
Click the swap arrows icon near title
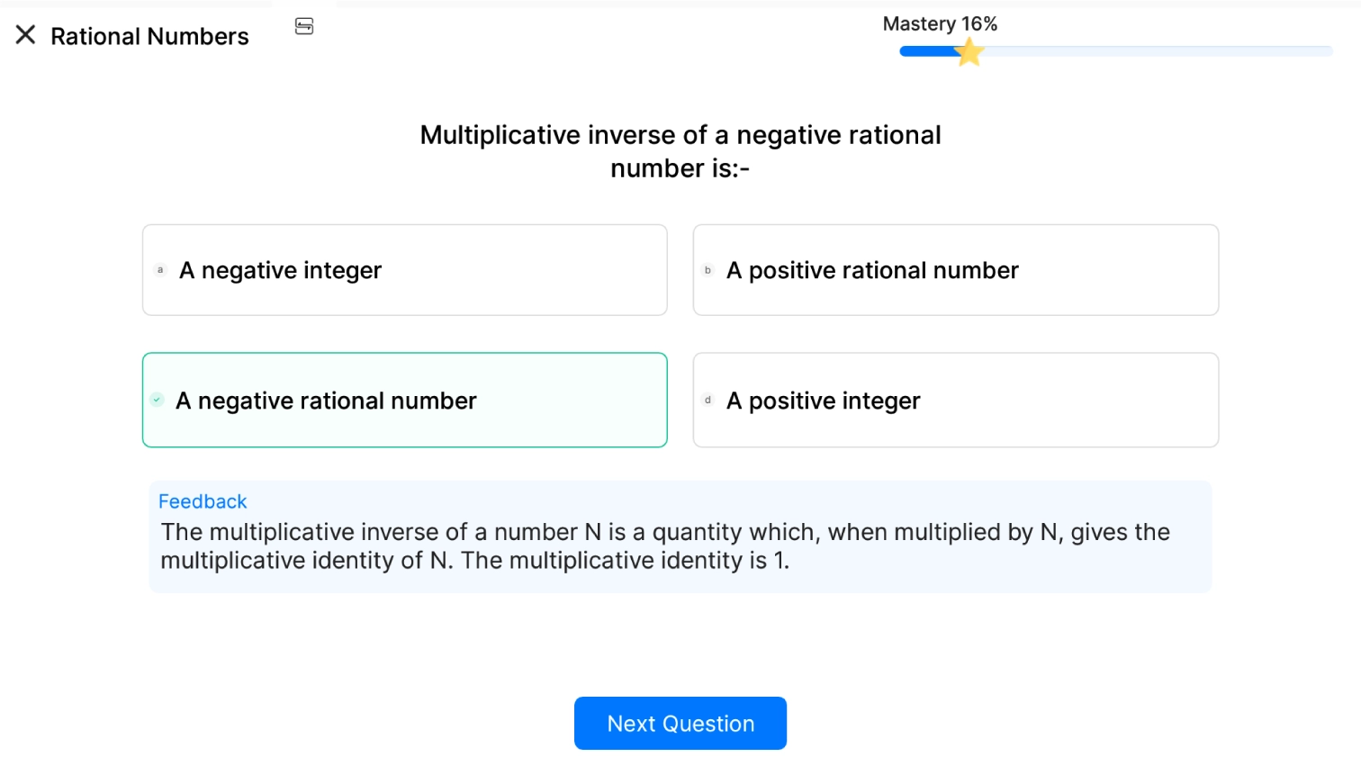[304, 27]
